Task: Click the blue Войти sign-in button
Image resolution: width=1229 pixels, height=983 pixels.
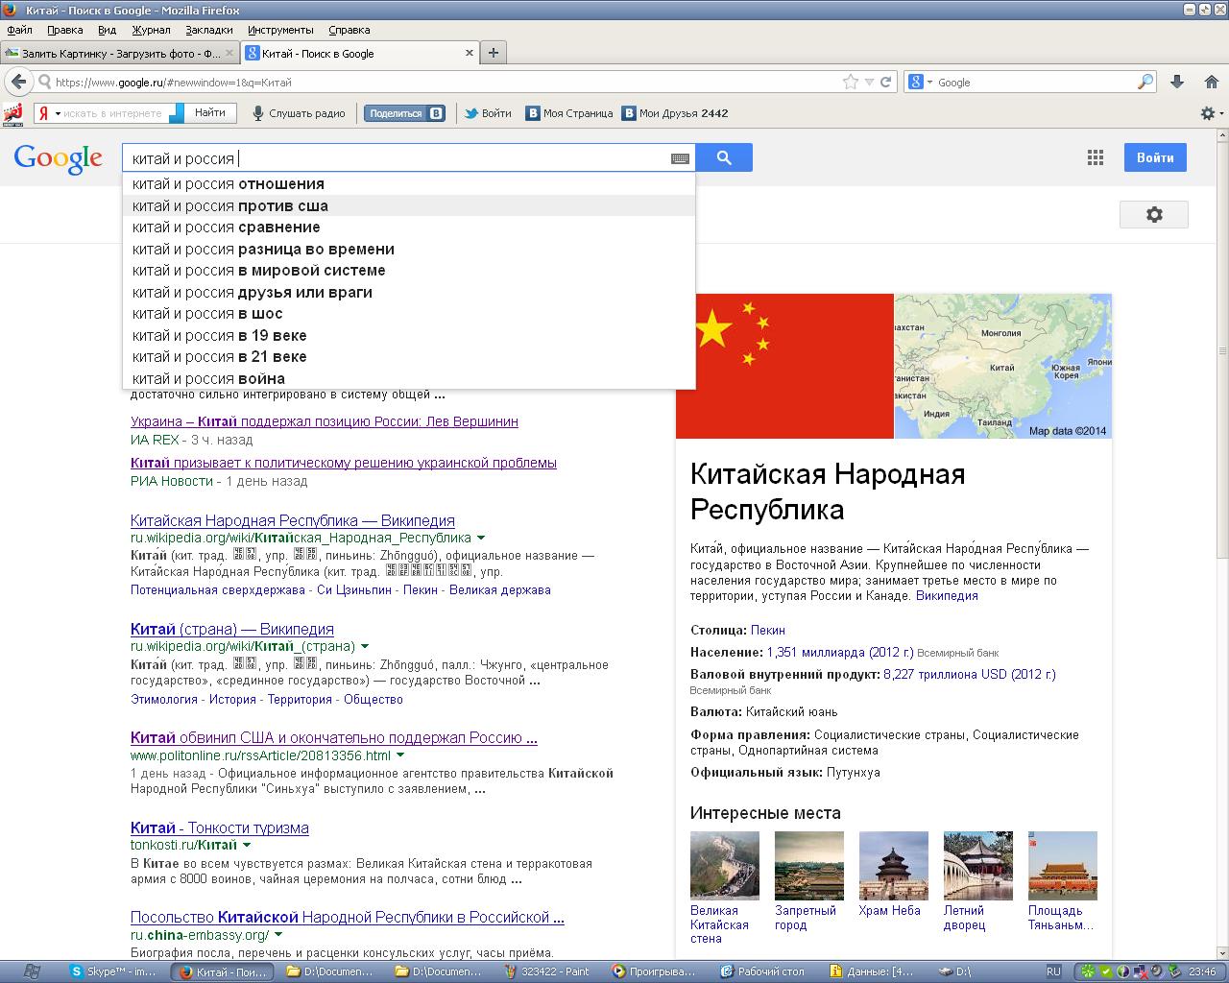Action: tap(1155, 157)
